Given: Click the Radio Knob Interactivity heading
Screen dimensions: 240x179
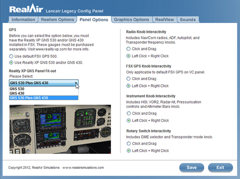Looking at the screenshot, I should (146, 32).
